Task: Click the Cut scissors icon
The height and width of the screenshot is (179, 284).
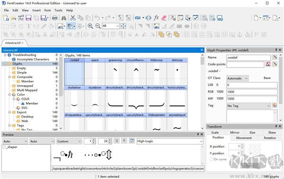Action: pyautogui.click(x=73, y=18)
